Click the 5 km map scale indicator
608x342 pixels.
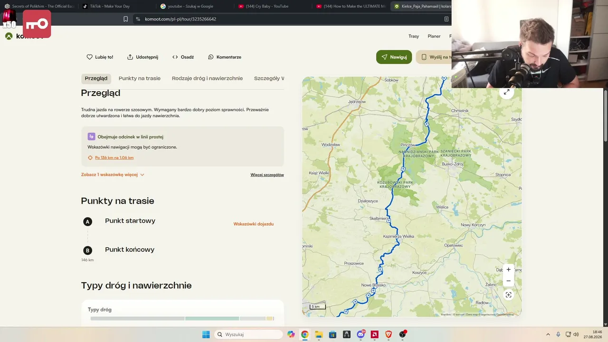coord(317,307)
